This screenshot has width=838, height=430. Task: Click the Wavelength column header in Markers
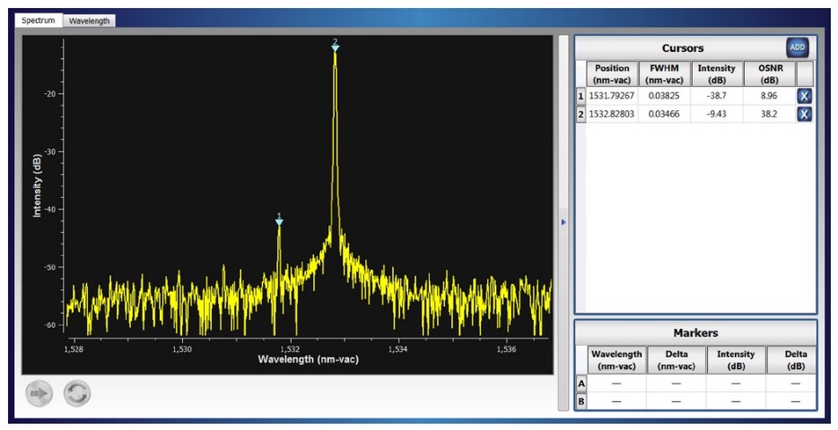tap(615, 360)
